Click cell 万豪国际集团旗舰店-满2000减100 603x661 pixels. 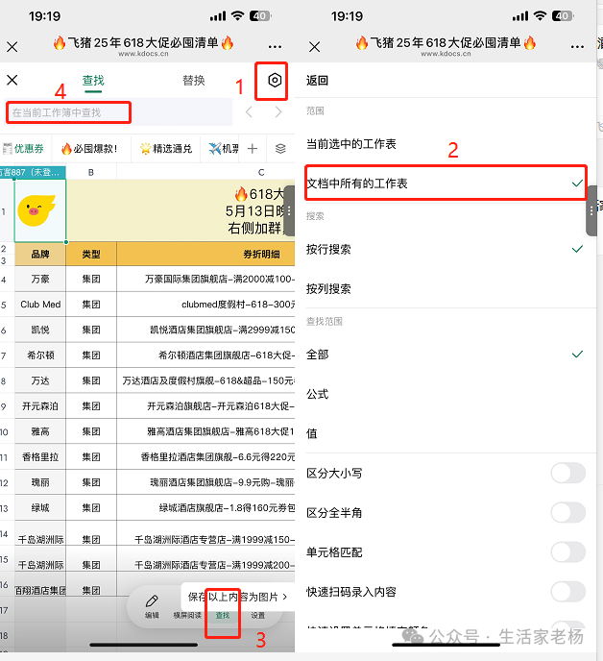[205, 279]
